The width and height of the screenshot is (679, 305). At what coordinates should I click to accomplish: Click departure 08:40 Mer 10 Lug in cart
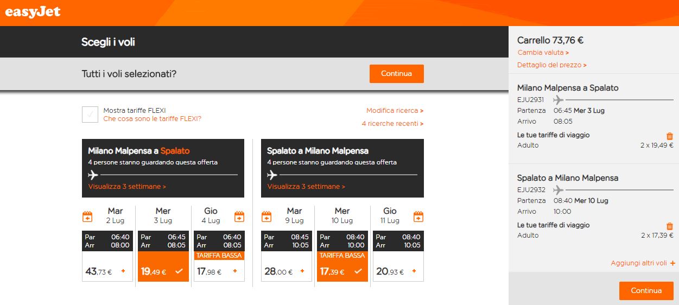coord(581,201)
